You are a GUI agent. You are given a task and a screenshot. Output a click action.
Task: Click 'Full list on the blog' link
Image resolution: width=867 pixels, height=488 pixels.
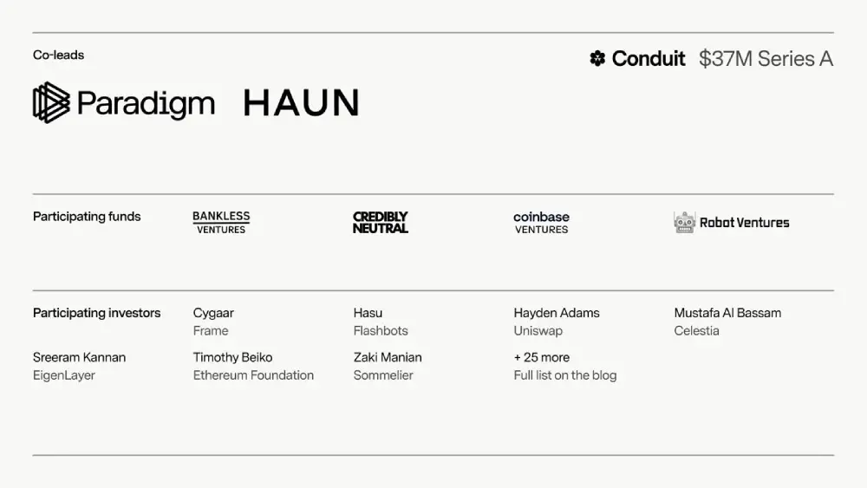(x=565, y=375)
